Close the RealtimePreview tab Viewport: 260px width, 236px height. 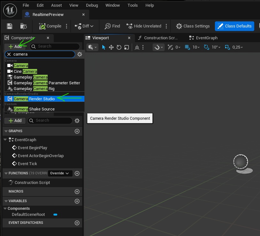click(x=83, y=15)
